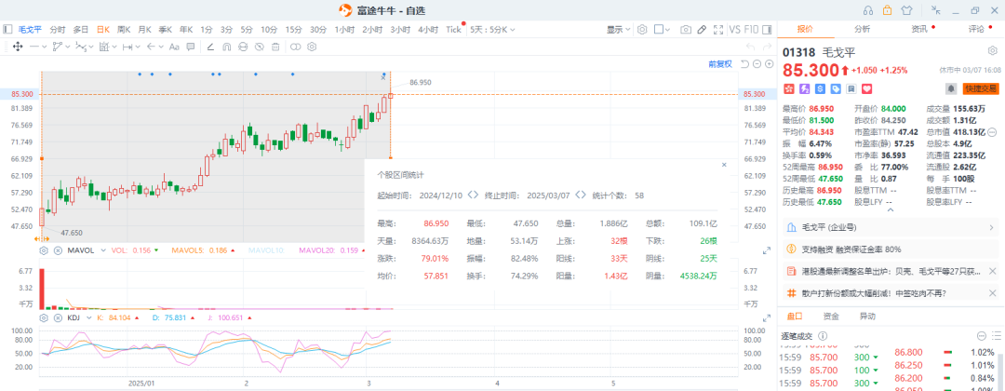This screenshot has width=1005, height=391.
Task: Click the 快捷交易 quick trade button
Action: 981,88
